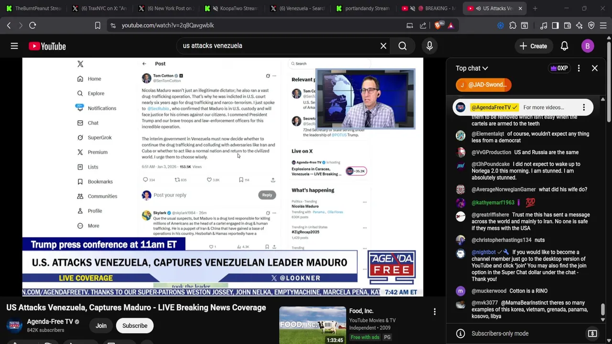Open the chat send Super Chat dollar icon

pyautogui.click(x=592, y=333)
